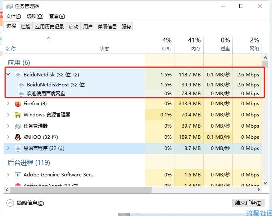Click the 78.8 MB value of 欢迎使用百度网盘

pyautogui.click(x=191, y=94)
